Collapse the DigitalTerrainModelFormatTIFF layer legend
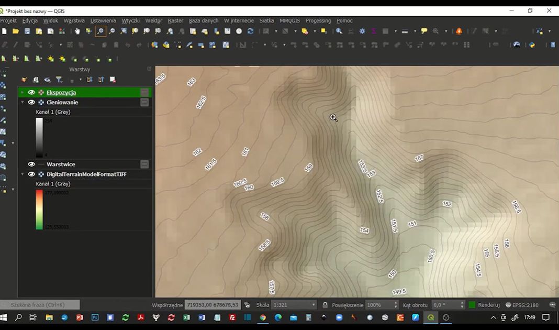The height and width of the screenshot is (330, 559). pyautogui.click(x=23, y=174)
